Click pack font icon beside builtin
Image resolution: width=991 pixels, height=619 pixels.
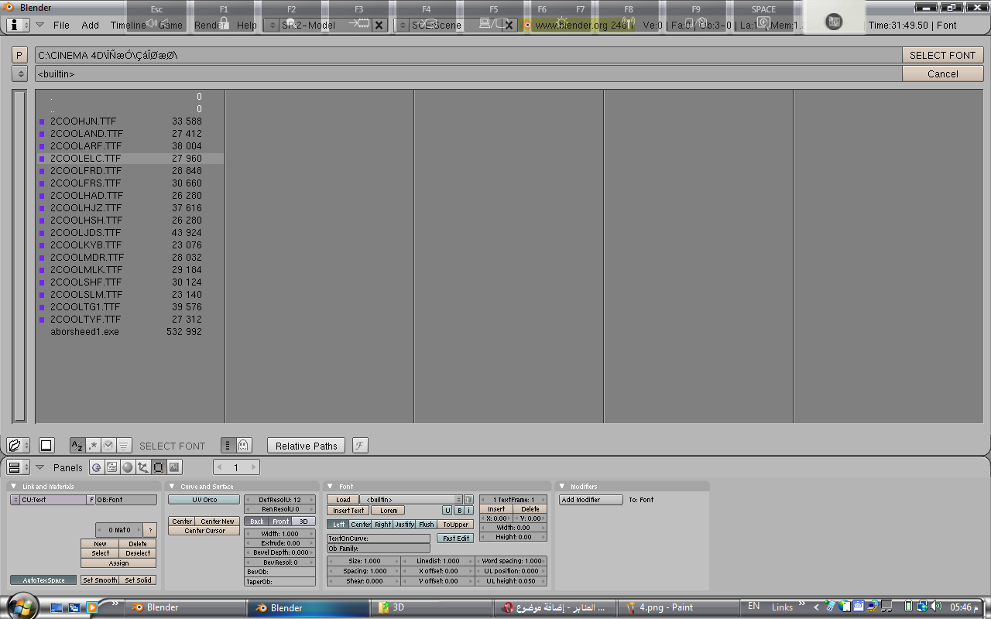[468, 500]
